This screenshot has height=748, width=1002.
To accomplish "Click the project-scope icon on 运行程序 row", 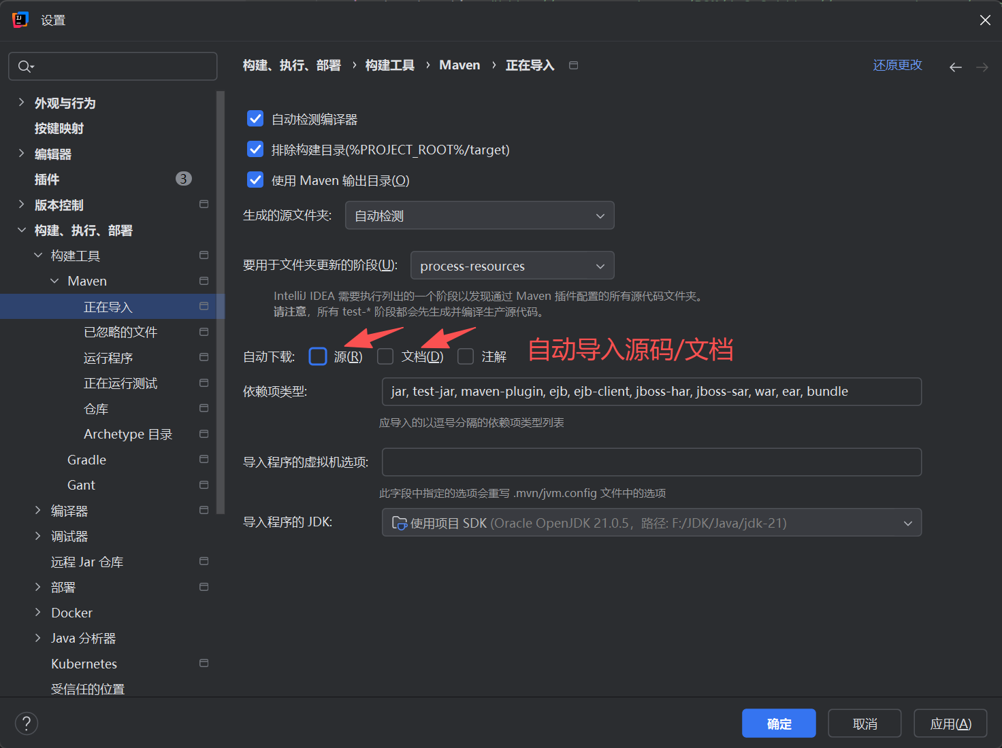I will click(x=204, y=357).
